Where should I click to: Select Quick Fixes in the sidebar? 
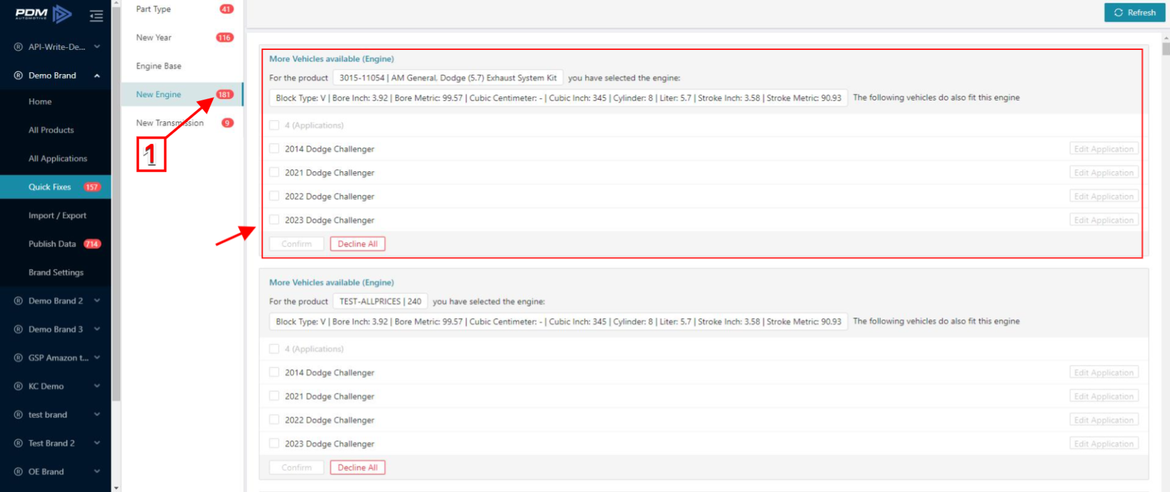click(56, 187)
